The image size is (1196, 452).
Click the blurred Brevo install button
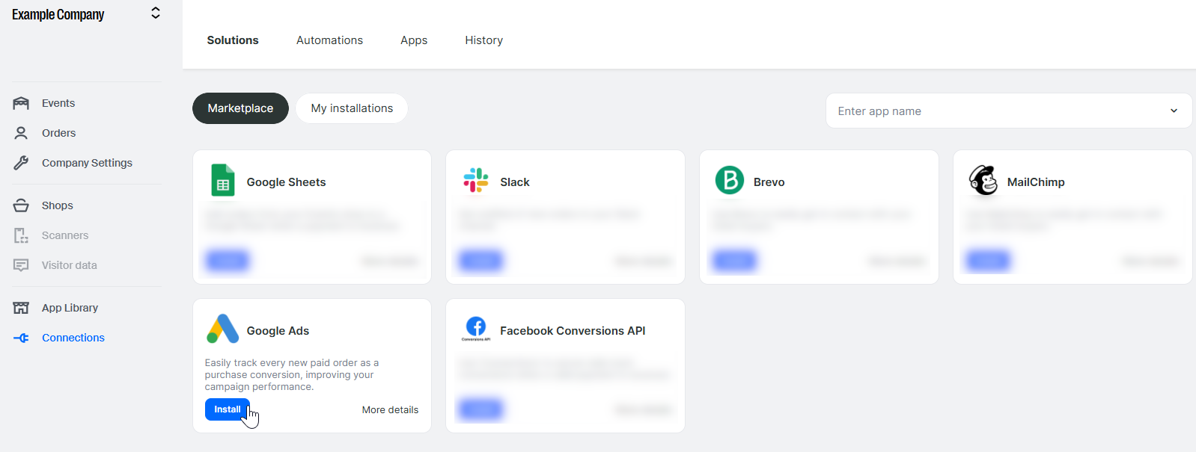pyautogui.click(x=734, y=261)
